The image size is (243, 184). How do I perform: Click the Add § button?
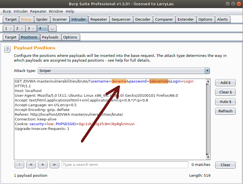click(225, 83)
